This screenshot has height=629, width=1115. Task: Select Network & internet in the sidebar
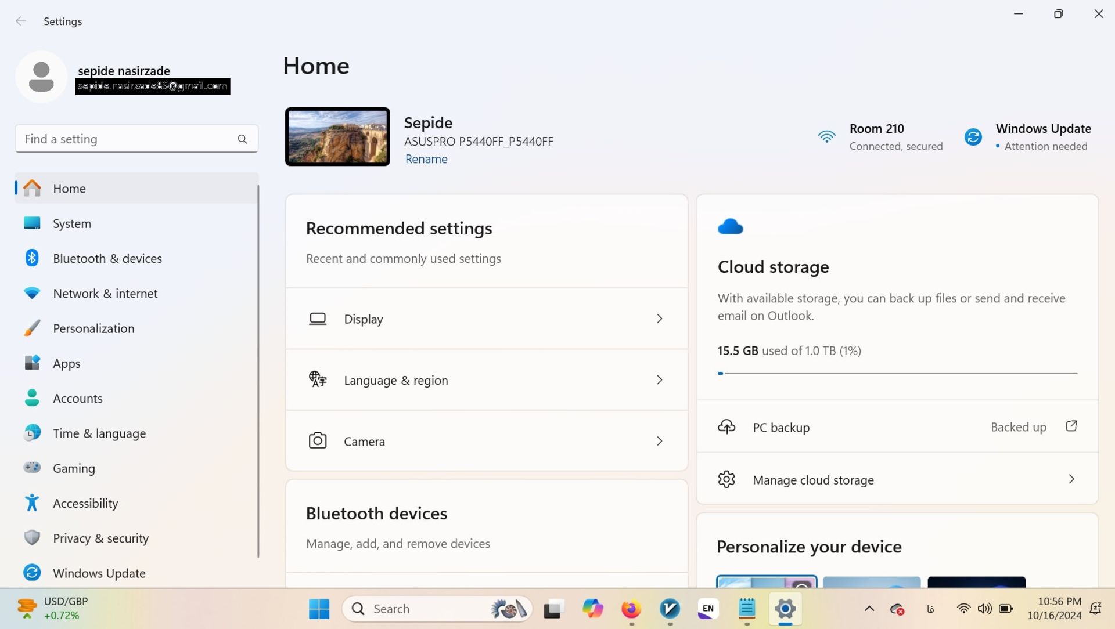click(x=105, y=294)
